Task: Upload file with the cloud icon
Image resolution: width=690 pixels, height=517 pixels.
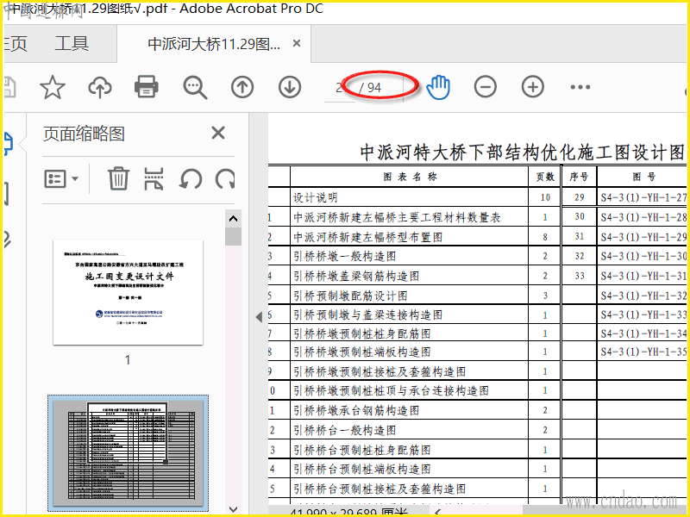Action: pyautogui.click(x=100, y=87)
